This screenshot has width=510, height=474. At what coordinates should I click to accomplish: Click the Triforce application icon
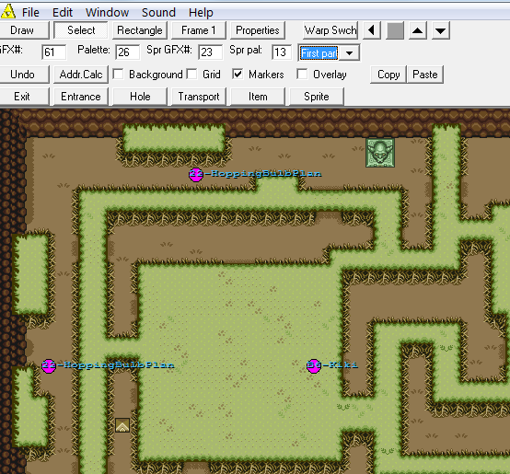[7, 11]
